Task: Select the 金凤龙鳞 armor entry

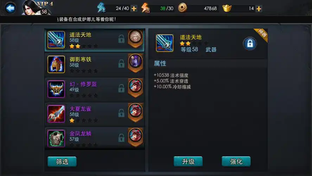Action: click(95, 138)
